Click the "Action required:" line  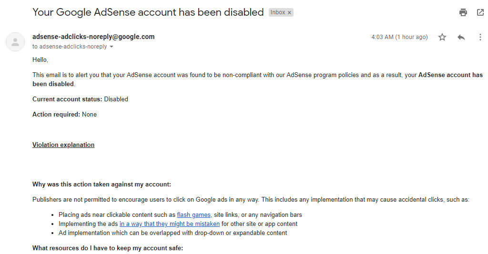tap(64, 115)
